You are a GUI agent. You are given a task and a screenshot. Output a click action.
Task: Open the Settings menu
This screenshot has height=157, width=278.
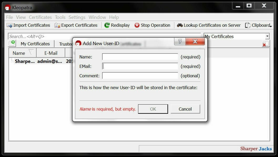tap(77, 17)
